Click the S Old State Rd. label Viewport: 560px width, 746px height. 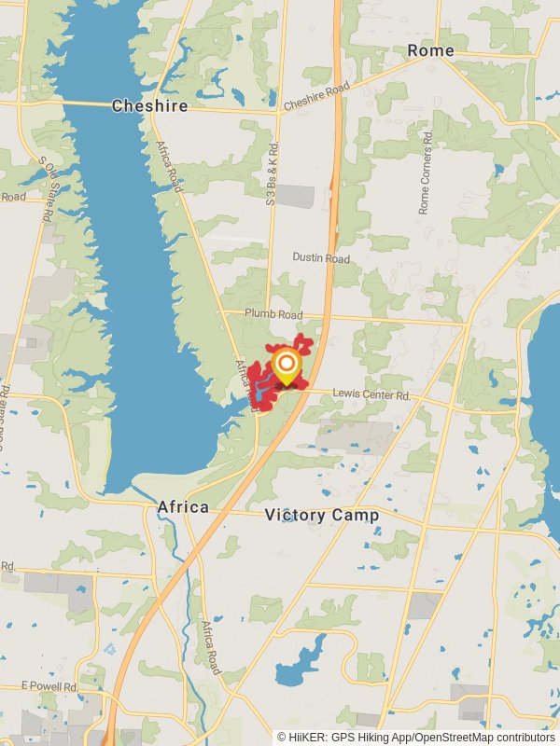[49, 189]
